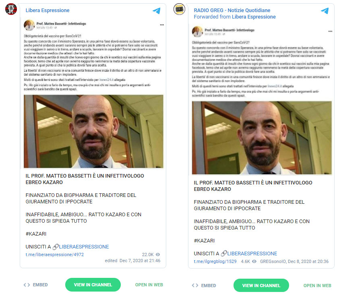The width and height of the screenshot is (339, 298).
Task: Click the views eye icon beside 22.0K
Action: click(158, 255)
